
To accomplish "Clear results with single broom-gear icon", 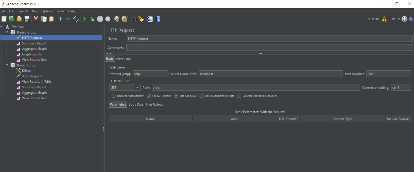I will click(x=117, y=19).
